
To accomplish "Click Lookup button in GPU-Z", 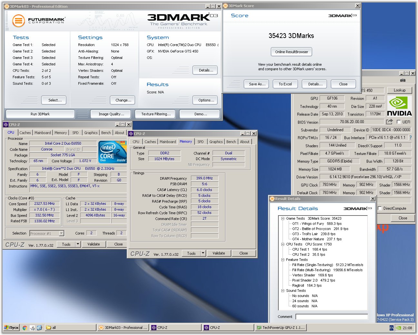I will point(399,90).
